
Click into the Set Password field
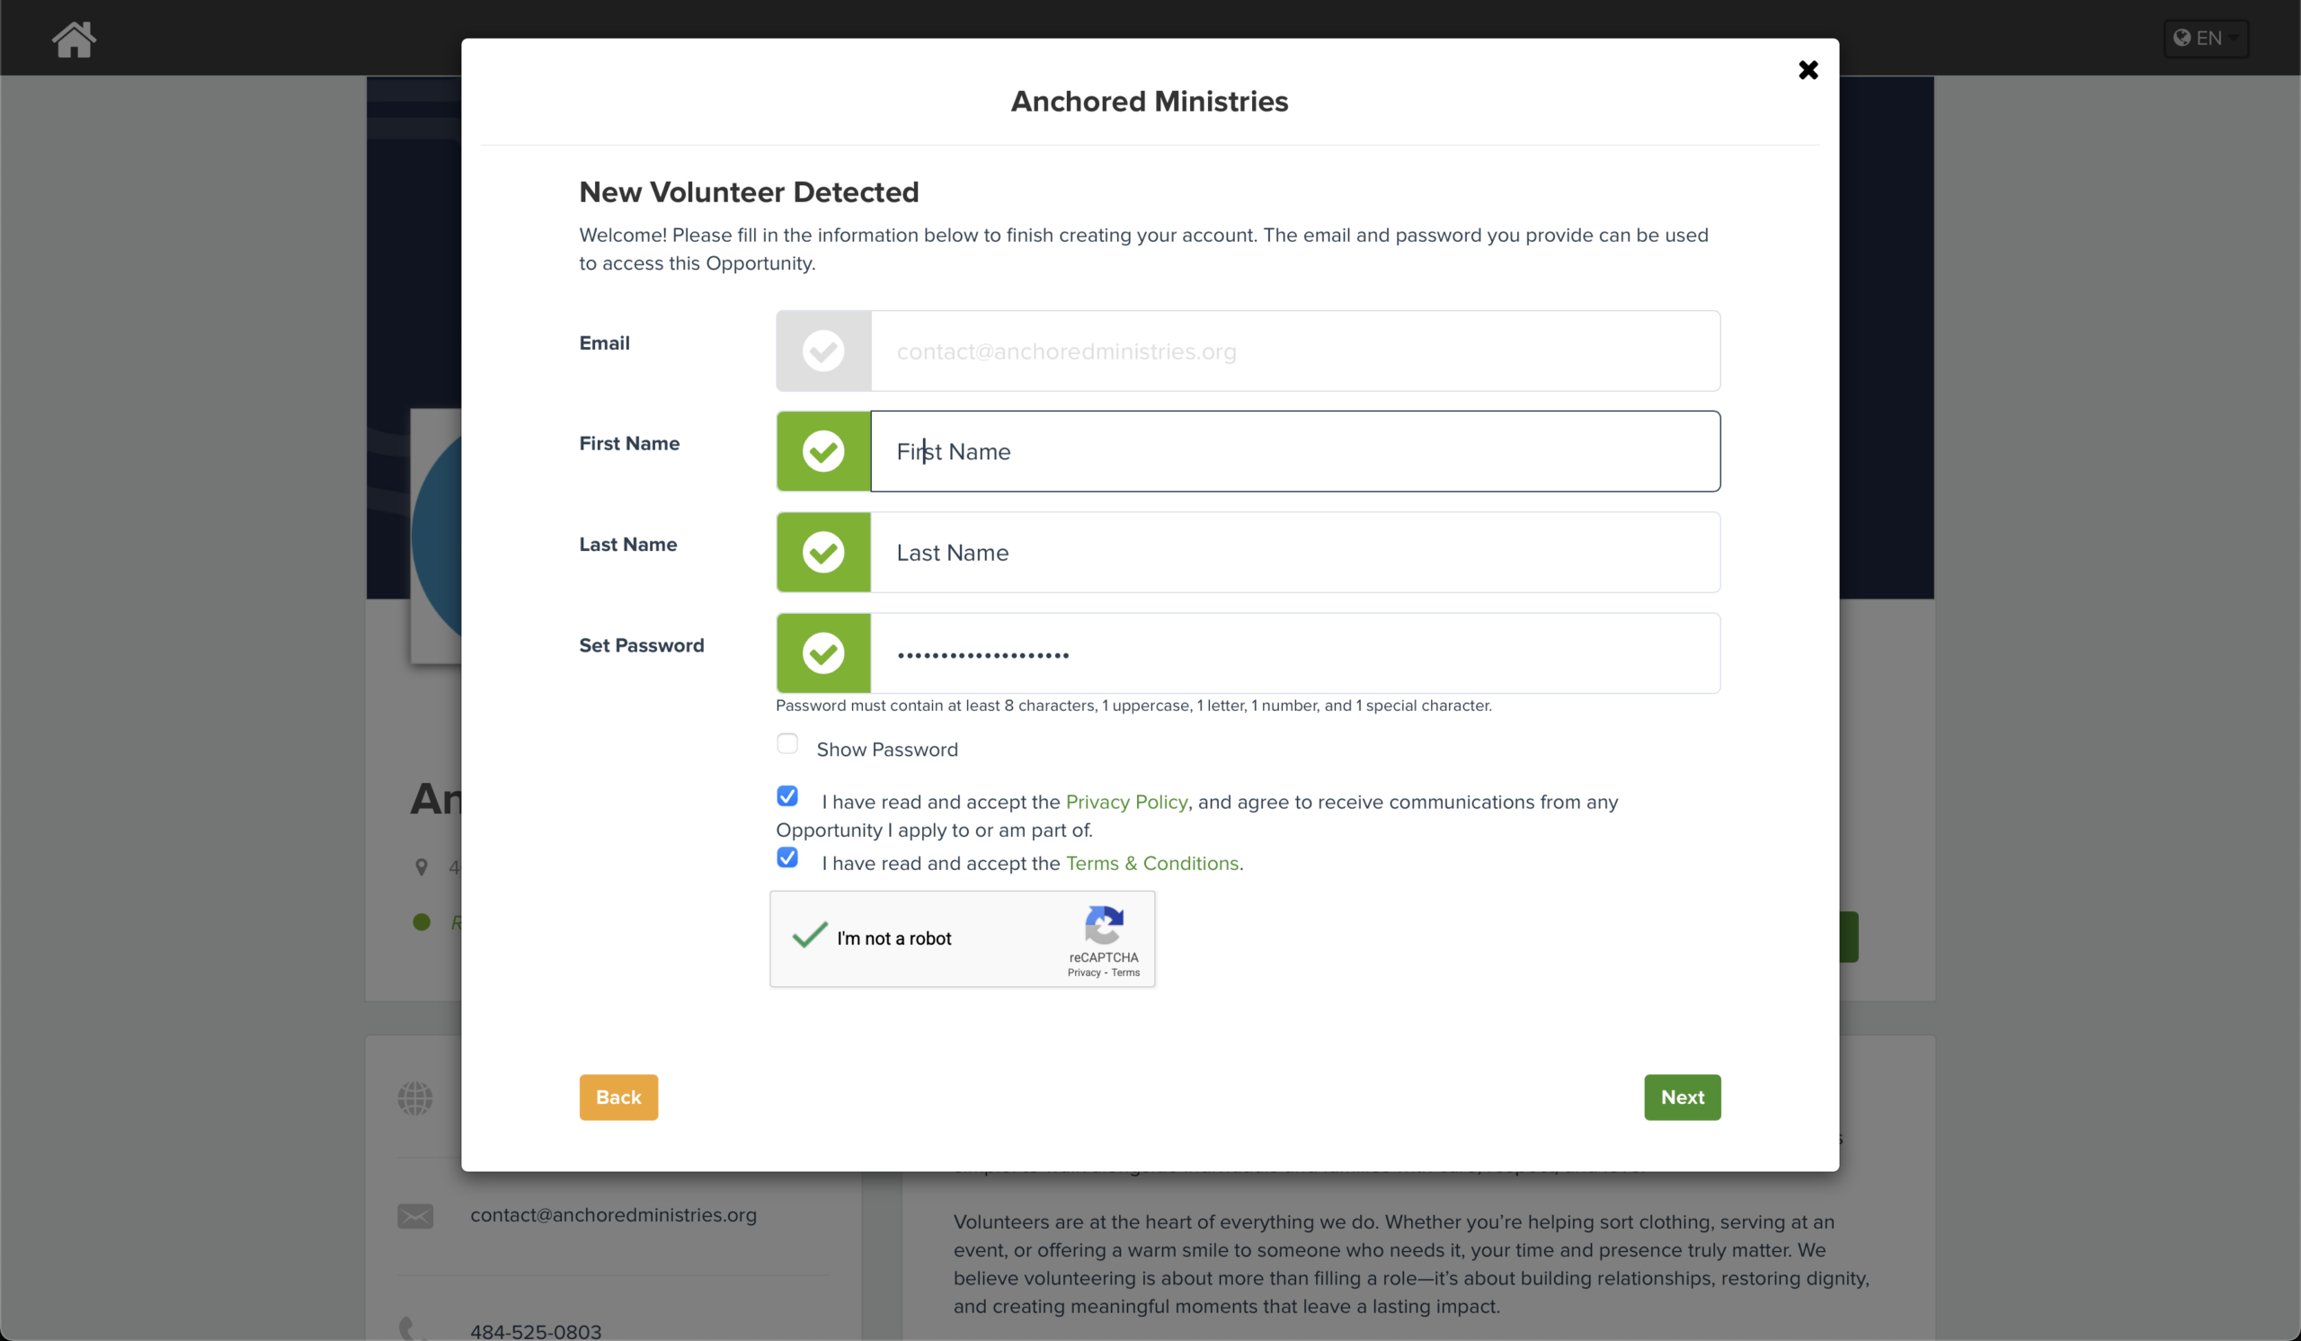1293,653
